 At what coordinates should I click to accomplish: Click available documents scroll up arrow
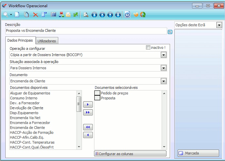[79, 93]
